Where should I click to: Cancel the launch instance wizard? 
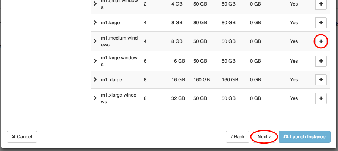coord(22,137)
